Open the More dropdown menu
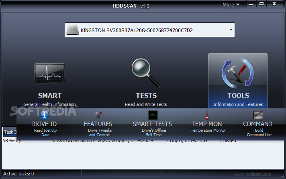 click(x=231, y=4)
